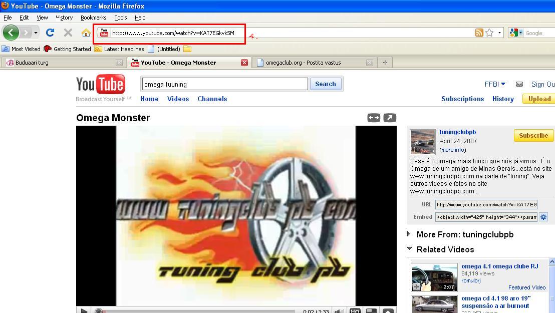Open the Latest Headlines feed bookmark
The height and width of the screenshot is (313, 555).
[x=119, y=49]
